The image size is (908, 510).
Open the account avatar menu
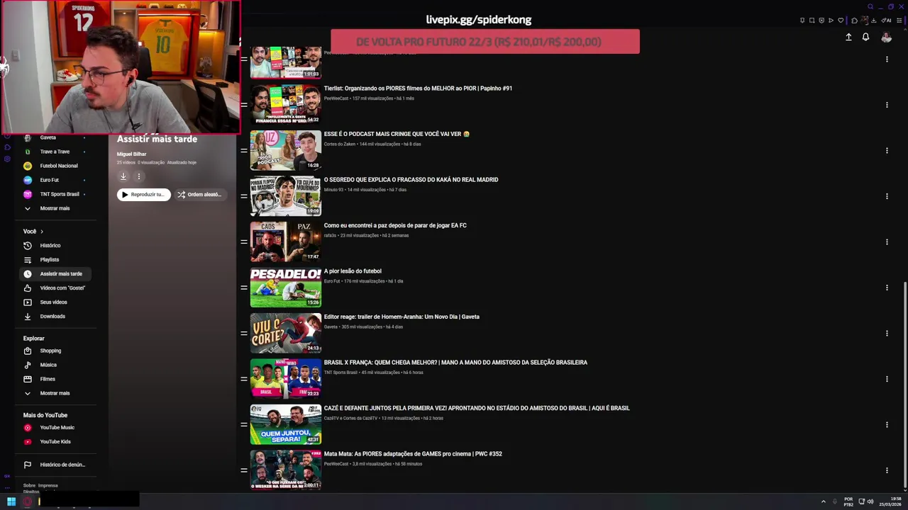click(886, 37)
